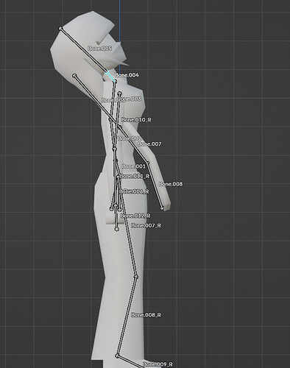Select the Bone.003 label on the chest

pyautogui.click(x=130, y=99)
